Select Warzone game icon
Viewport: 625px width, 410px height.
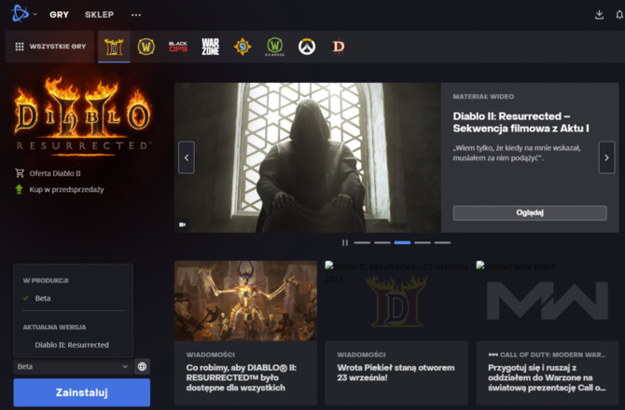pos(211,47)
